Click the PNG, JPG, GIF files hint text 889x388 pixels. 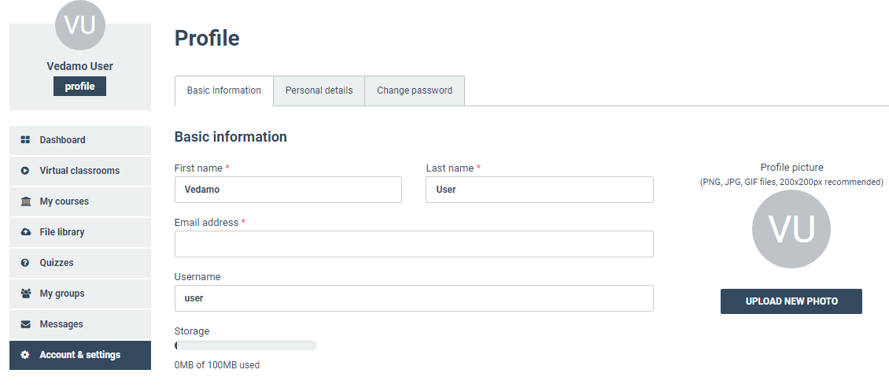791,182
